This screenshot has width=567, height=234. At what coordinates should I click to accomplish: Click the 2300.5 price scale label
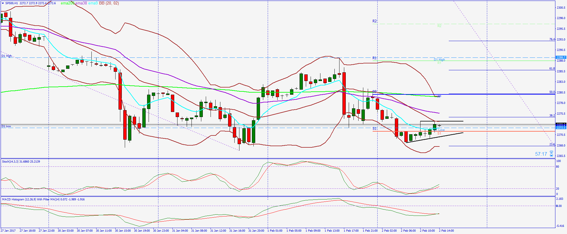pyautogui.click(x=561, y=8)
